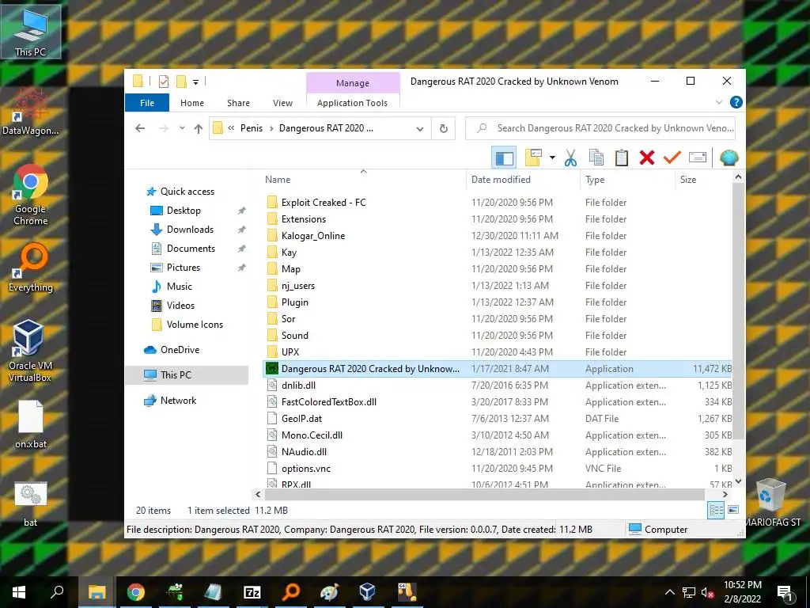Open Desktop in the navigation pane

[x=184, y=211]
